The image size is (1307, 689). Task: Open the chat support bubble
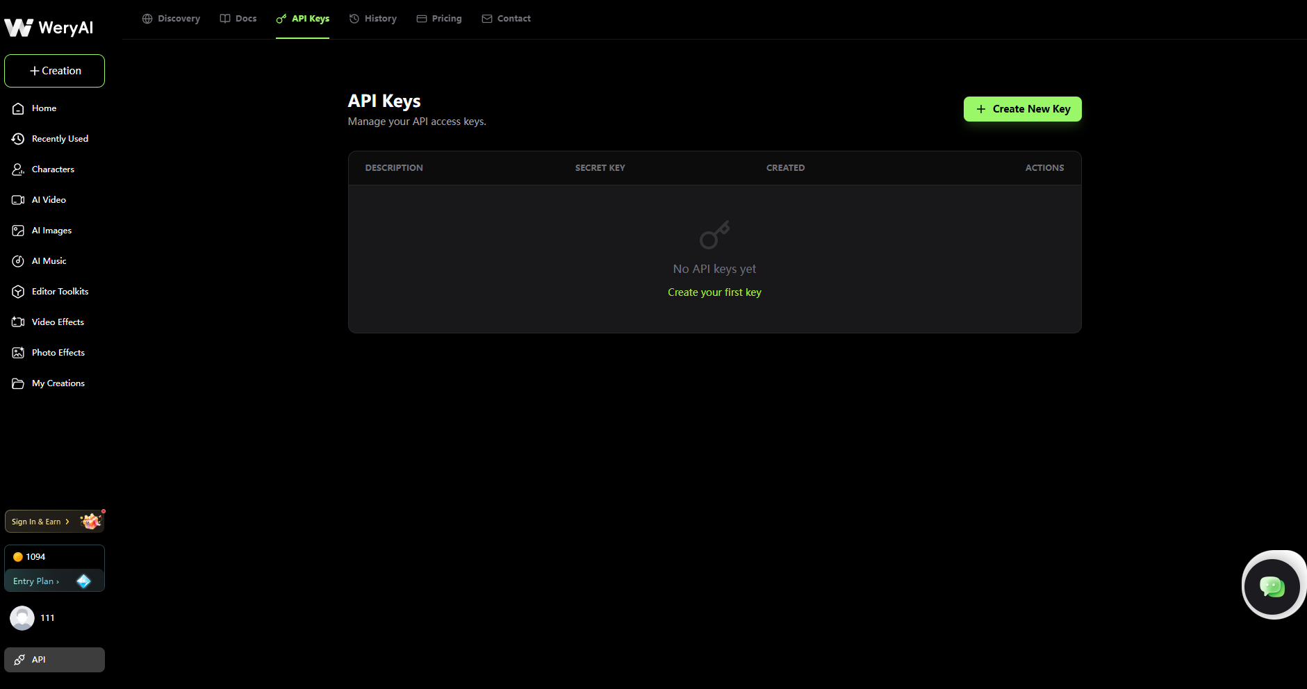click(x=1274, y=586)
